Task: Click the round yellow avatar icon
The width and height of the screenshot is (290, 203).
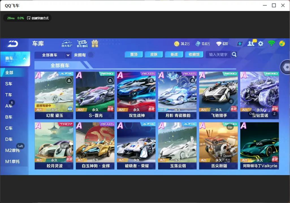Action: 282,43
